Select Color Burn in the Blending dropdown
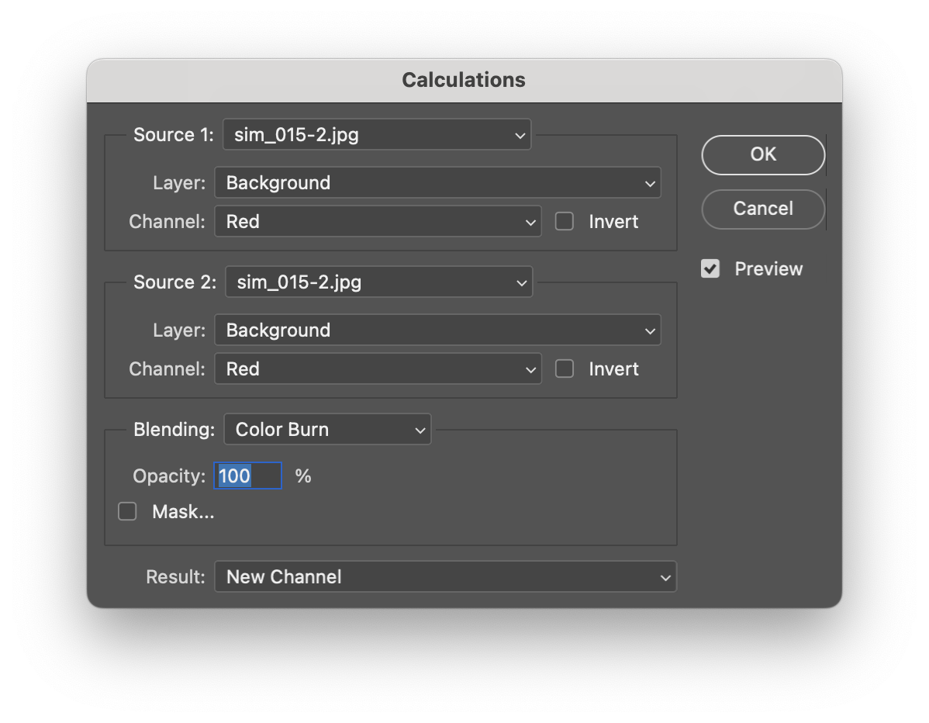 click(327, 429)
